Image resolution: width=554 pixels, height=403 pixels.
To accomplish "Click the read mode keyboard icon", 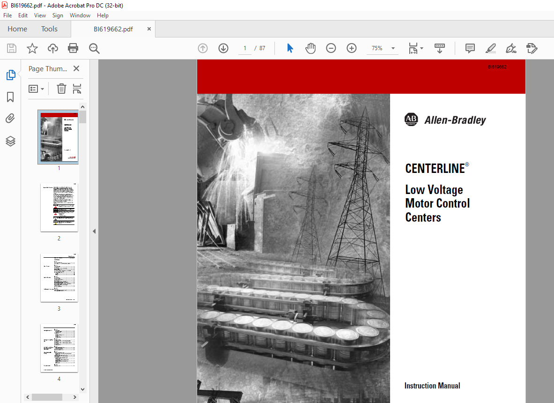I will [x=440, y=48].
